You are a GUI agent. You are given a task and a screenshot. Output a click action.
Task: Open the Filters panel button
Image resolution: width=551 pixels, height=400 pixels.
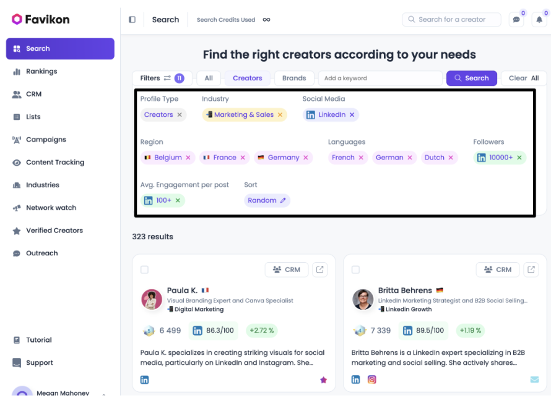[162, 79]
